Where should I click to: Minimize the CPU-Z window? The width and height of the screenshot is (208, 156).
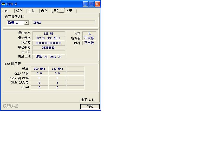(x=85, y=4)
